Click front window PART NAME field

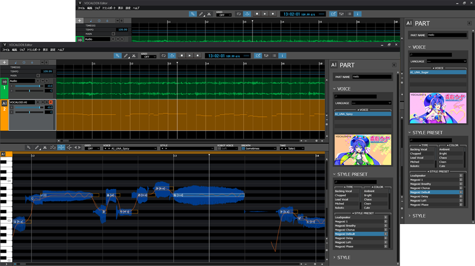371,77
